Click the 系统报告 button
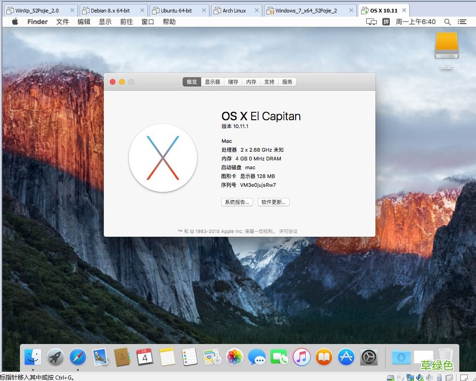This screenshot has height=381, width=476. tap(237, 202)
